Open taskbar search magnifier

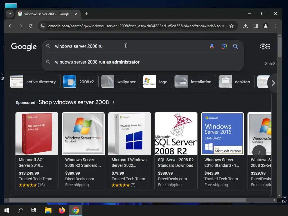20,210
